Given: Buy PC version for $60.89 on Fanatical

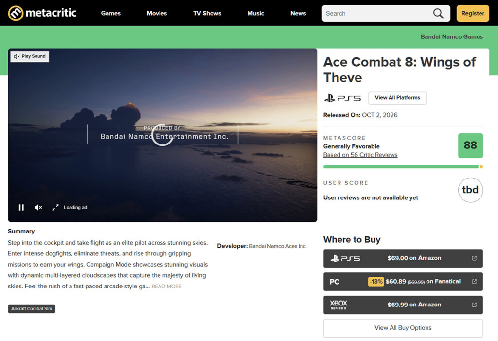Looking at the screenshot, I should click(403, 282).
